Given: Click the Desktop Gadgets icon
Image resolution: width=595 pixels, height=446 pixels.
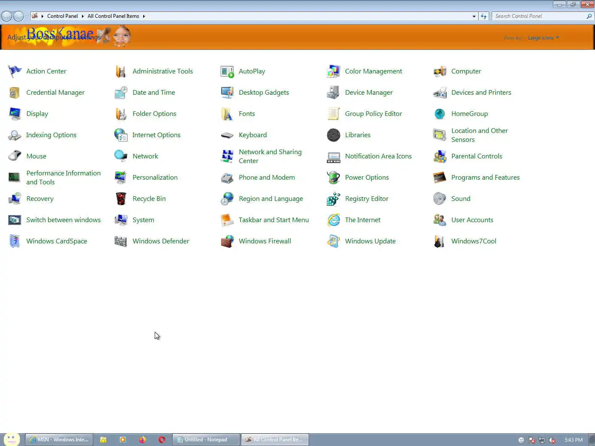Looking at the screenshot, I should tap(227, 93).
